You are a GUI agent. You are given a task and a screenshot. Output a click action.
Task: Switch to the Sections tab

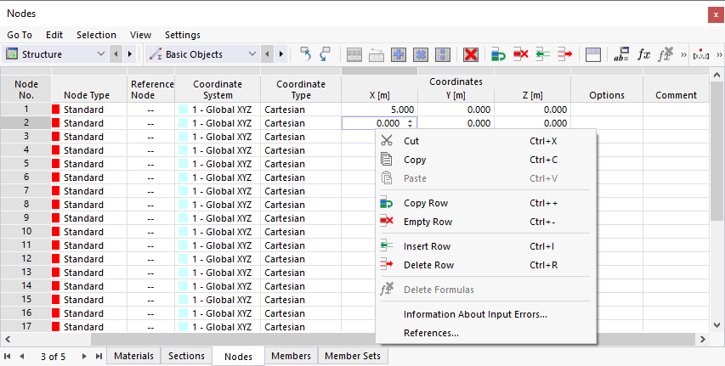186,357
